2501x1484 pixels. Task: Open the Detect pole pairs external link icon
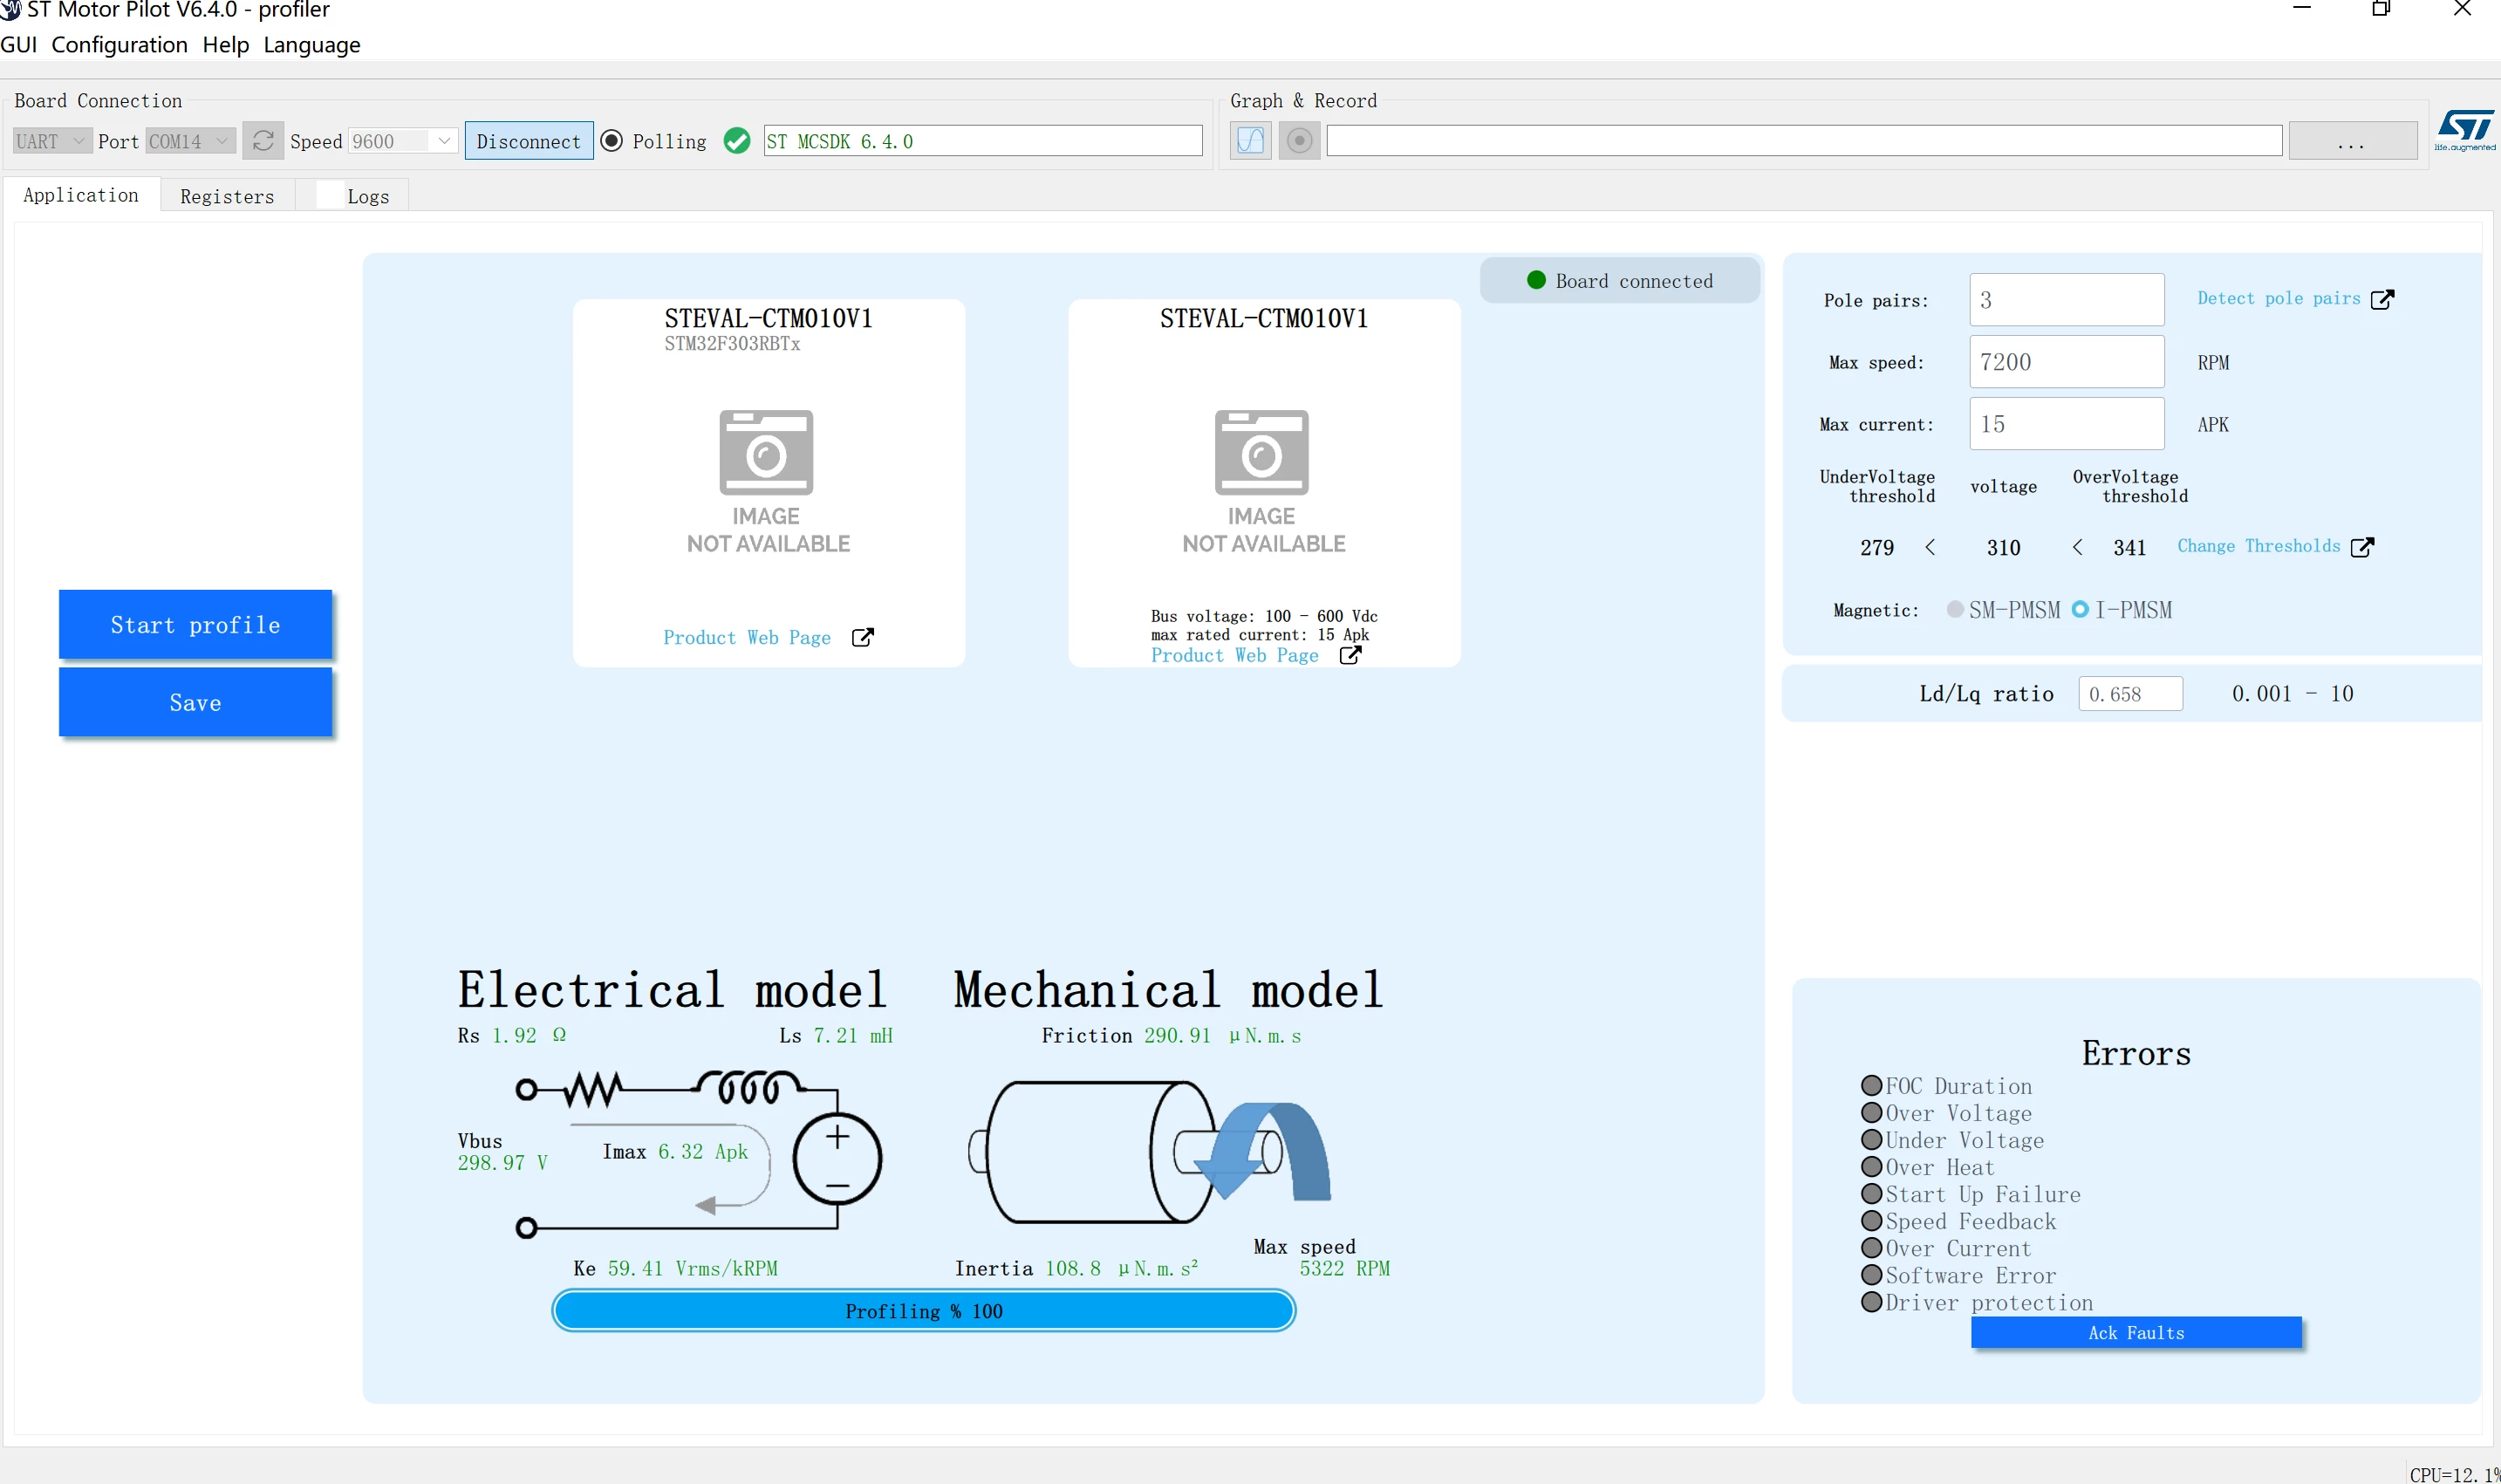pyautogui.click(x=2382, y=299)
